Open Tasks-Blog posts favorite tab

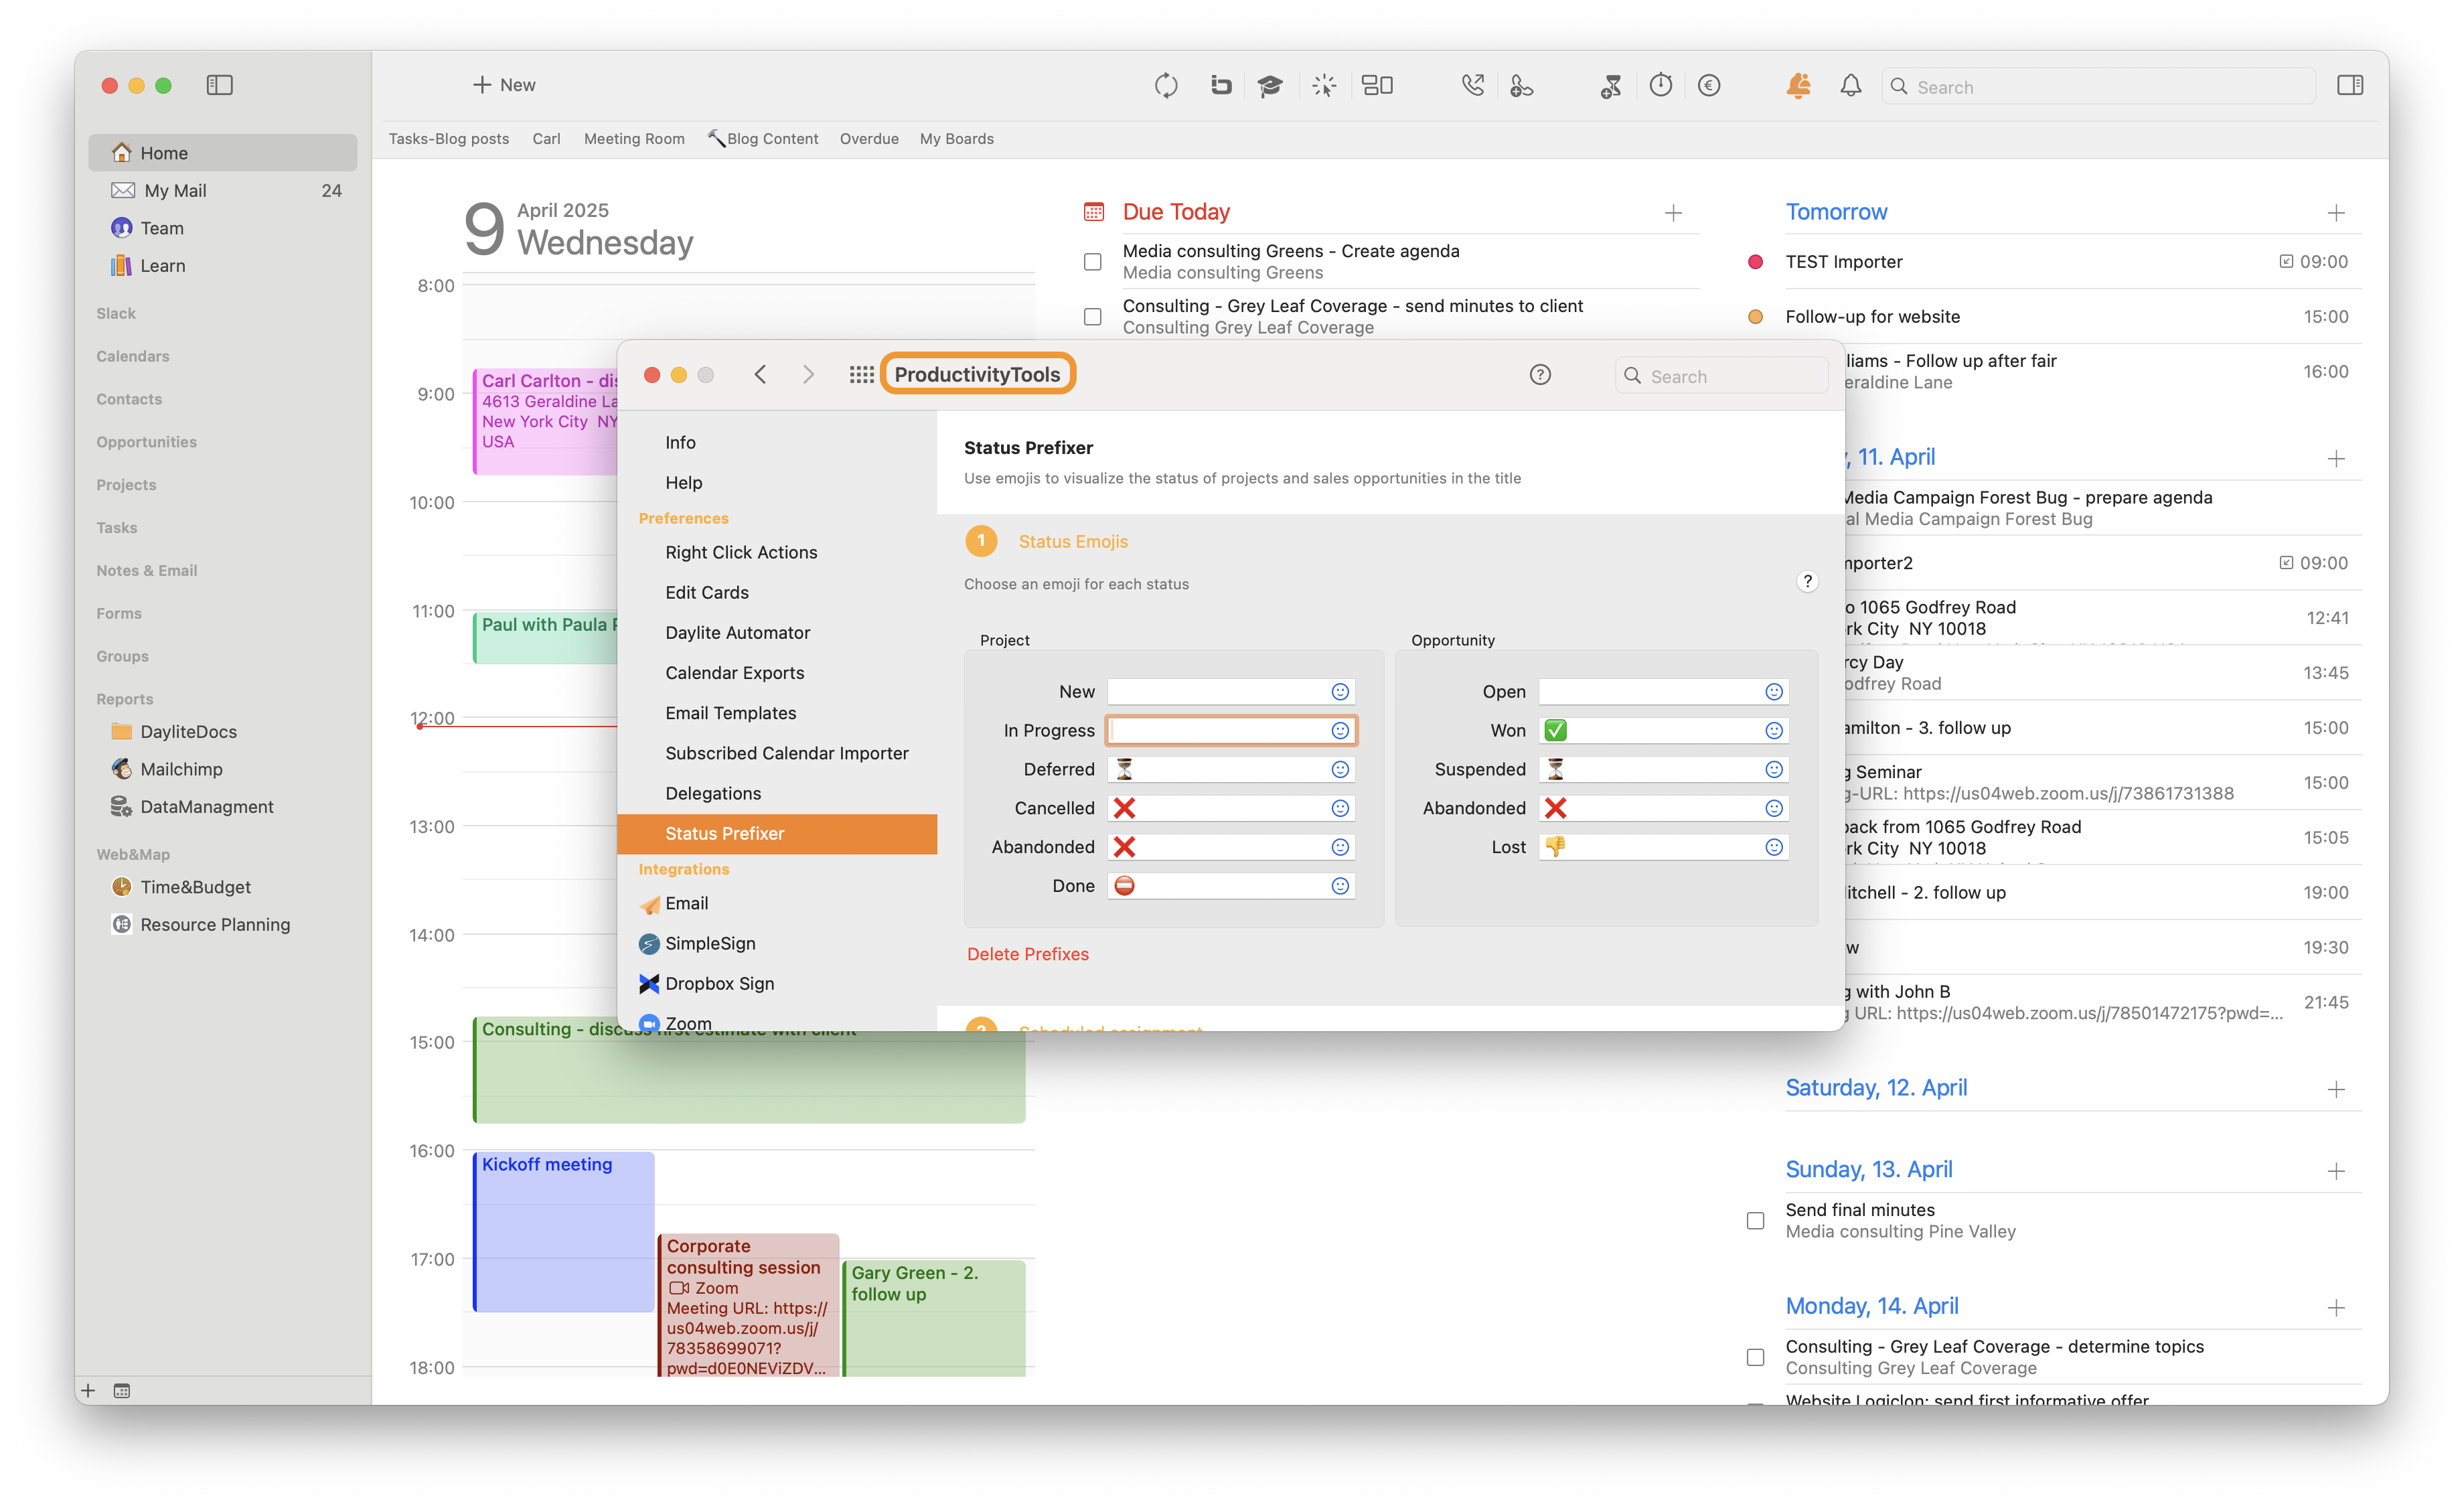(x=449, y=139)
